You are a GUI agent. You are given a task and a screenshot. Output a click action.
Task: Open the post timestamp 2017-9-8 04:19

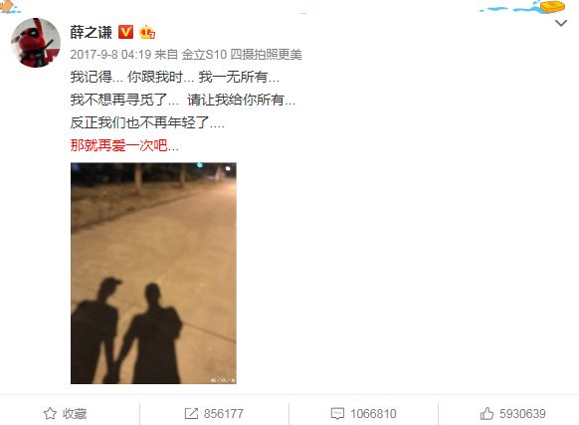tap(110, 55)
